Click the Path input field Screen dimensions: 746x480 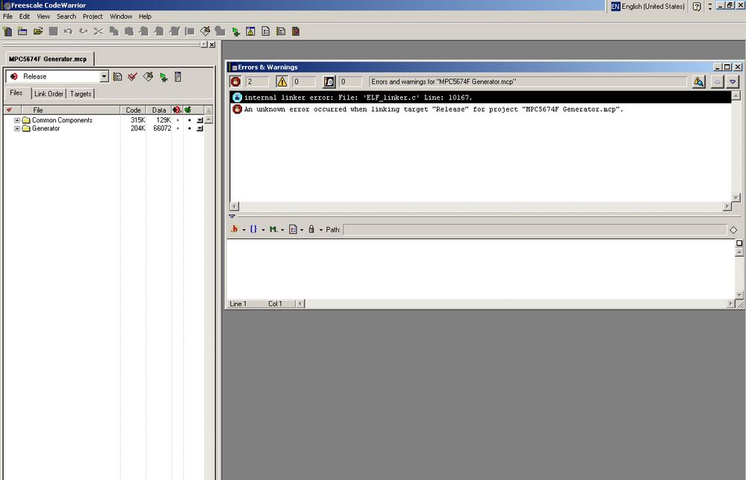point(534,230)
